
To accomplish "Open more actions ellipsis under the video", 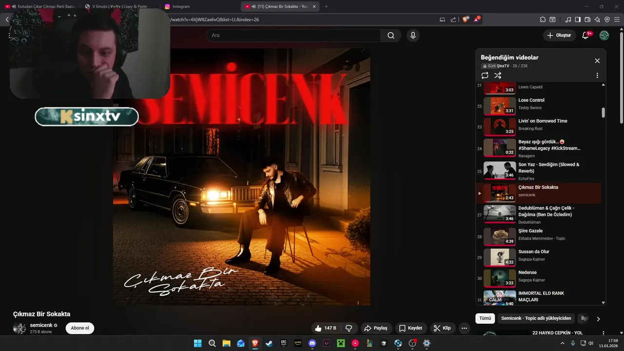I will pyautogui.click(x=464, y=328).
